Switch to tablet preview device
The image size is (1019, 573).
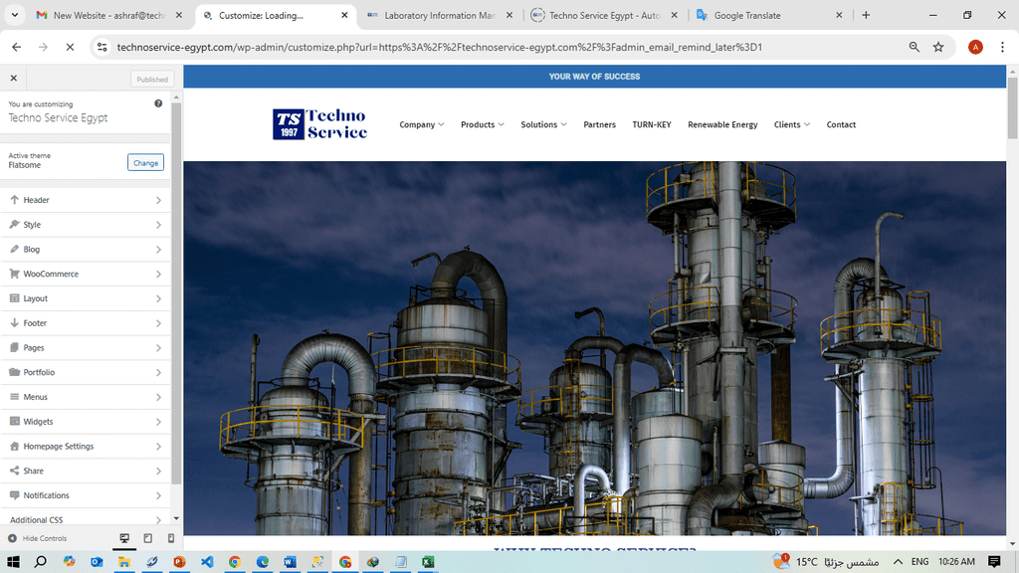[x=147, y=538]
